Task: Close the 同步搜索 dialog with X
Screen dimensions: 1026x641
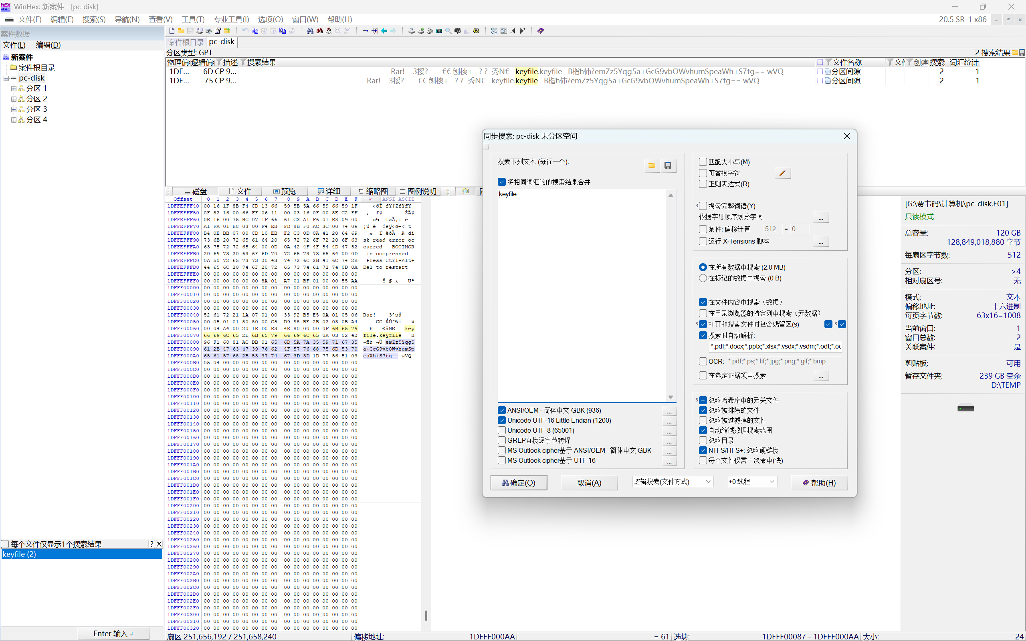Action: (x=847, y=136)
